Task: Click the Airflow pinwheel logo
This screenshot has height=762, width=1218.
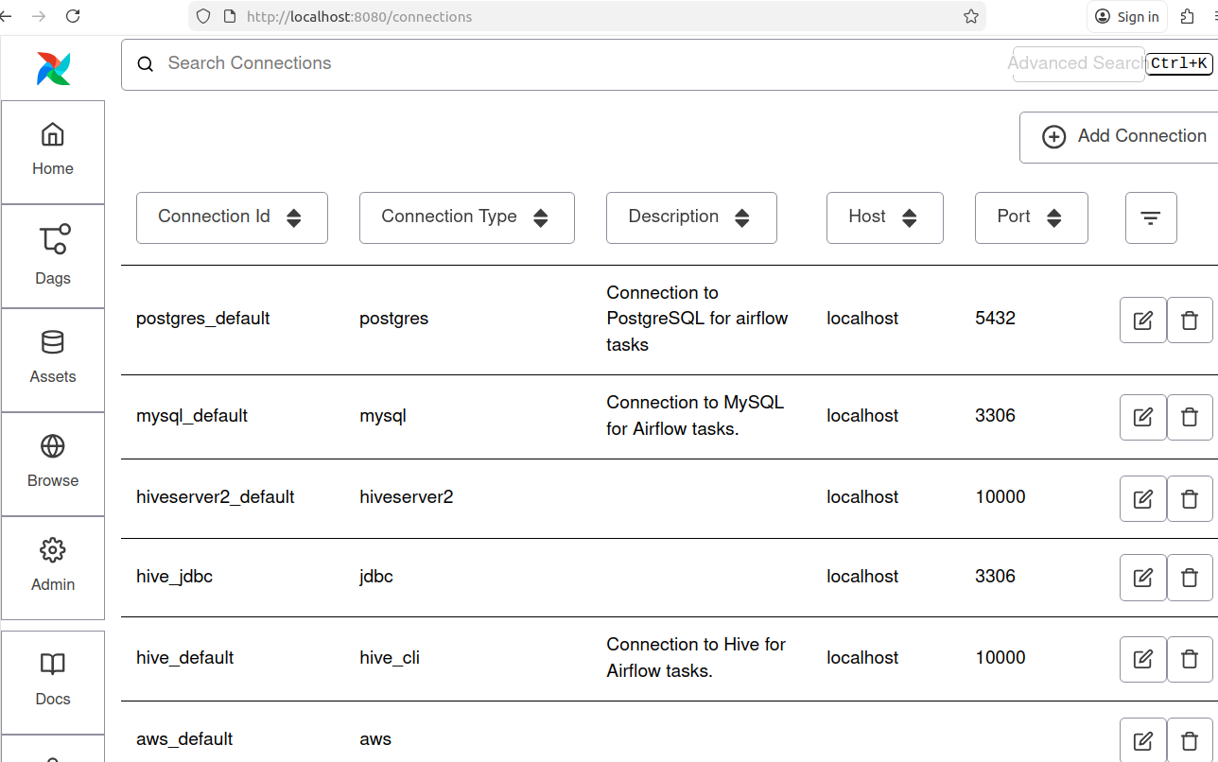Action: (x=54, y=69)
